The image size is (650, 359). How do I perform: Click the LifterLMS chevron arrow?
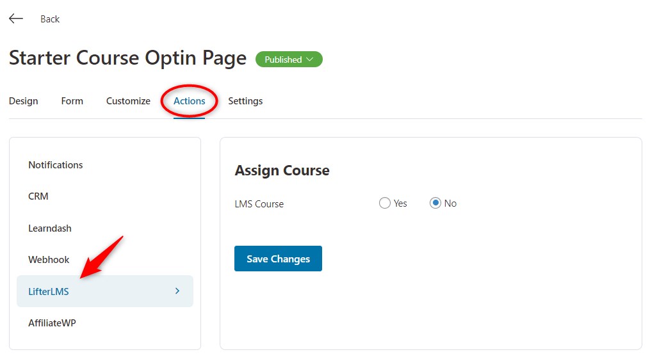click(x=177, y=291)
